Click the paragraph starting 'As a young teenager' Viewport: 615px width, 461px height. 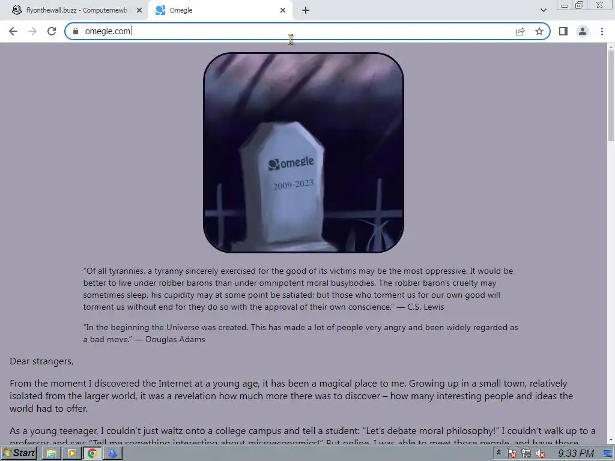coord(303,436)
